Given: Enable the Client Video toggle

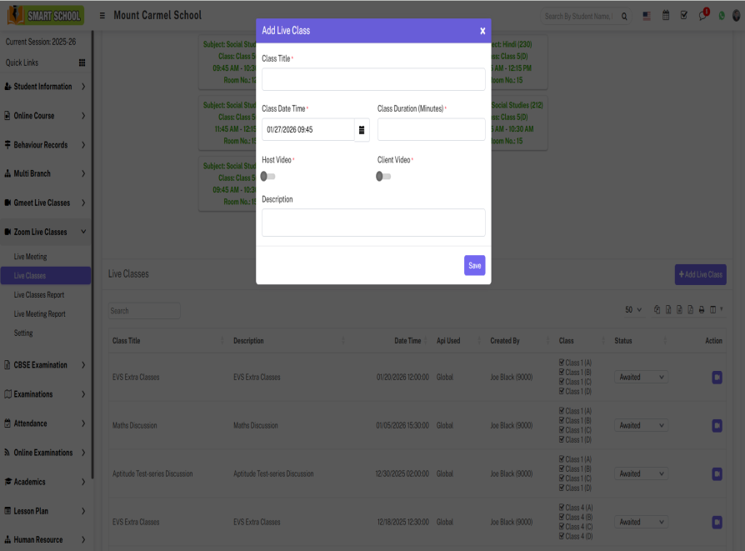Looking at the screenshot, I should [383, 177].
